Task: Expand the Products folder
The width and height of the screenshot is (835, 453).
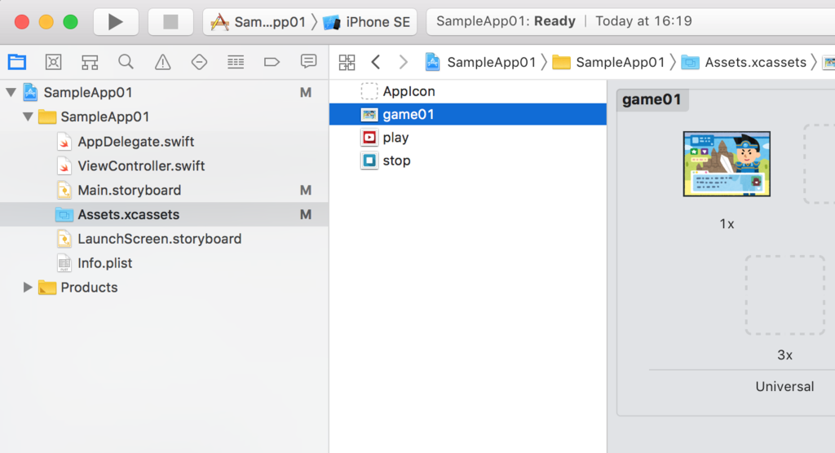Action: [x=28, y=288]
